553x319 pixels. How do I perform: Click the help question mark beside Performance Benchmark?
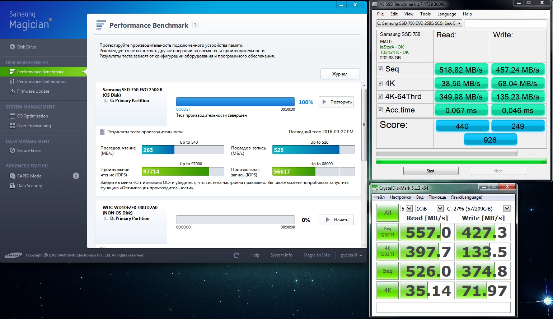(x=195, y=25)
